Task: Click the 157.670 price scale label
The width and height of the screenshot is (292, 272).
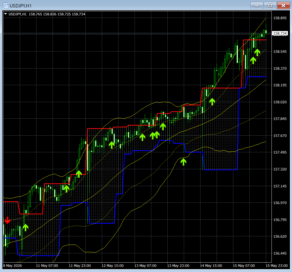Action: click(x=280, y=136)
